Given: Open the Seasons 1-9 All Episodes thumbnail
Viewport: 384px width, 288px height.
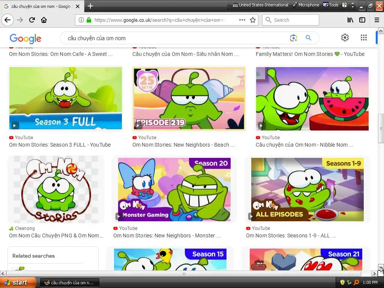Looking at the screenshot, I should 307,189.
